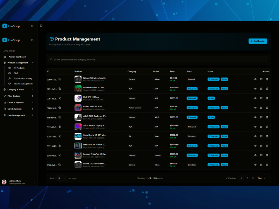279x209 pixels.
Task: Click the "$2999.99" price cell
Action: tap(174, 88)
